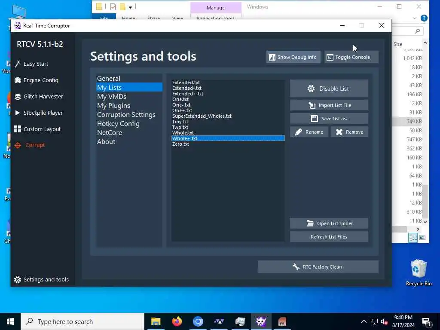The height and width of the screenshot is (330, 440).
Task: Remove the selected list
Action: coord(350,132)
